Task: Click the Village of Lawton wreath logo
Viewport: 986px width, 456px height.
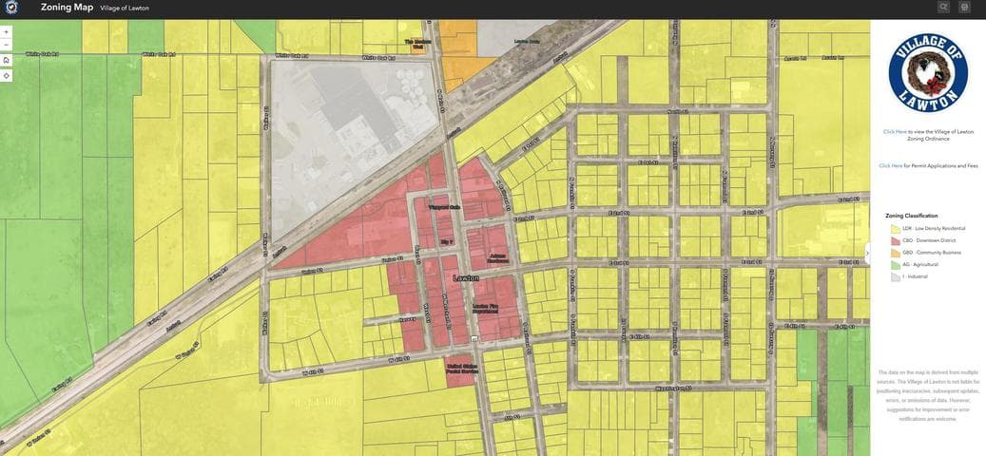Action: 927,73
